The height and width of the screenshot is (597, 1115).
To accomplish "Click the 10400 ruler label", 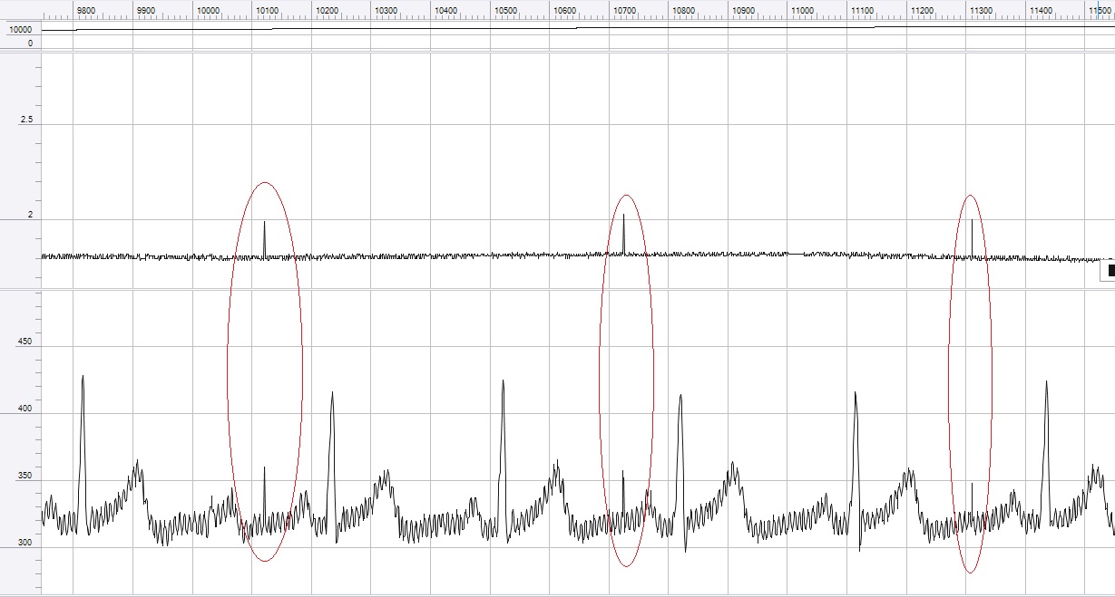I will 445,10.
